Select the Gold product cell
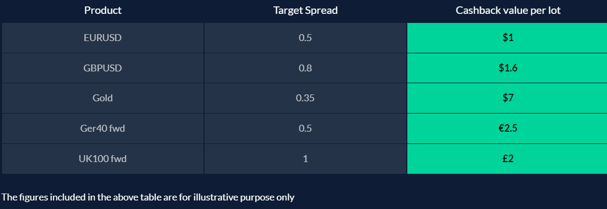The width and height of the screenshot is (607, 209). tap(103, 98)
